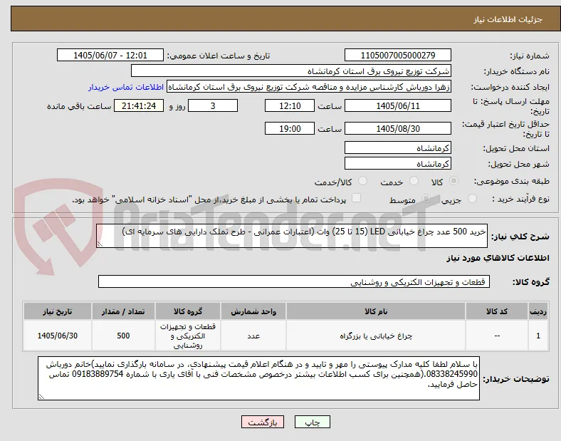Toggle the اسناد خزانه اسلامی payment checkbox
This screenshot has width=561, height=441.
click(x=357, y=198)
